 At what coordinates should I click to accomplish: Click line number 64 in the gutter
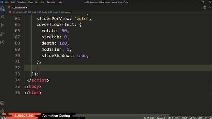pos(17,19)
